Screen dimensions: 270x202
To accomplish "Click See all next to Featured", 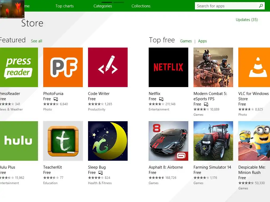I will point(37,41).
